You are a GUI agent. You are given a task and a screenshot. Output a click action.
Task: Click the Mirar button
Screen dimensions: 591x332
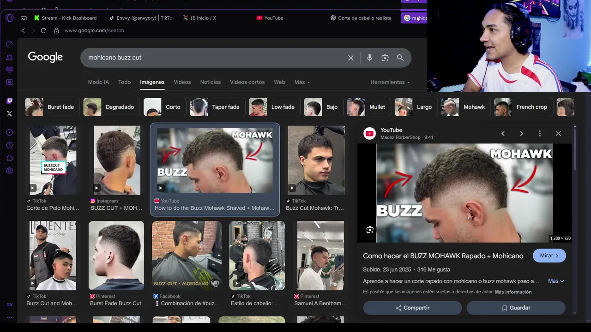pos(549,255)
